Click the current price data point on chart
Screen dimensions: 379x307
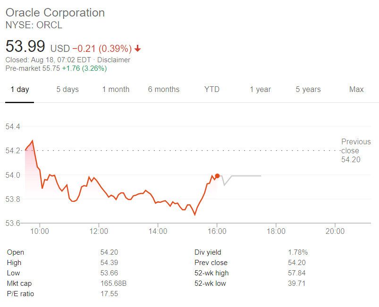[x=218, y=175]
